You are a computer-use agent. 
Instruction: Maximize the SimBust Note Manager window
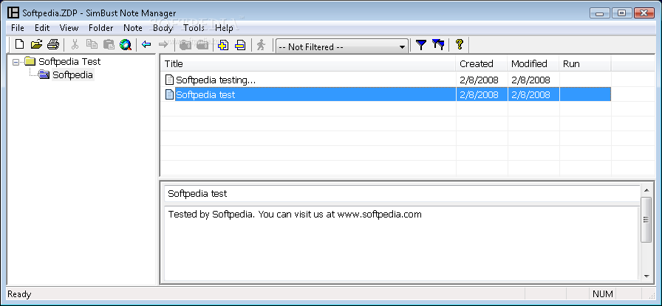(x=621, y=13)
